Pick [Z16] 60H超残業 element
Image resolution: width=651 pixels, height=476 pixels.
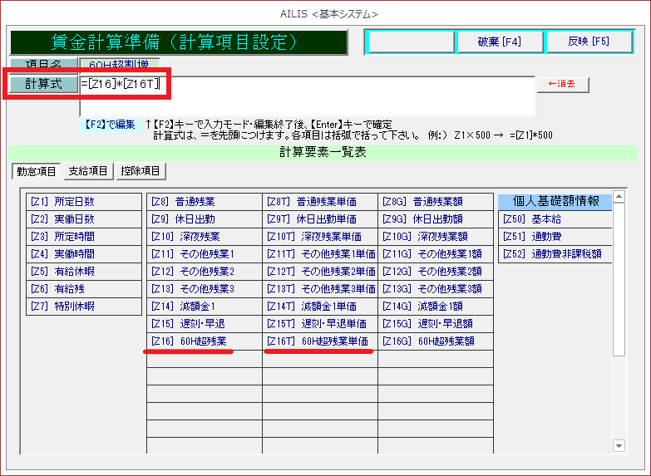coord(204,341)
